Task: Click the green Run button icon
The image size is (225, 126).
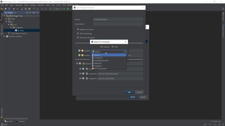Action: [x=64, y=9]
